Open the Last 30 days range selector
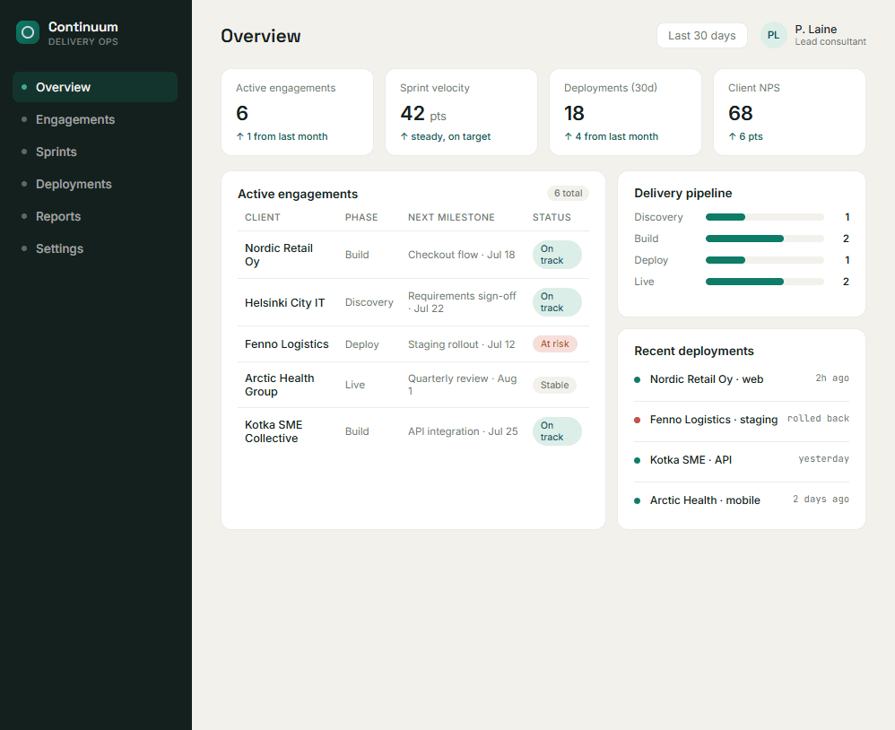The image size is (895, 730). [702, 35]
